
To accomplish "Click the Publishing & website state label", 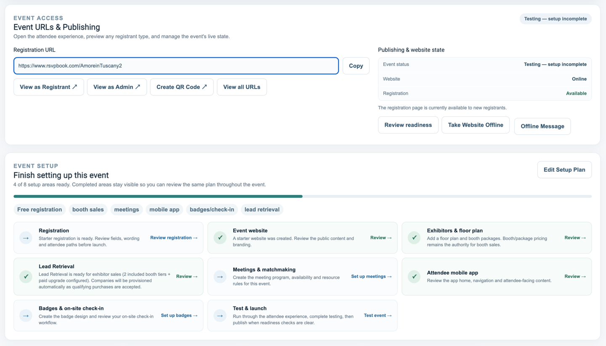I will click(x=411, y=50).
